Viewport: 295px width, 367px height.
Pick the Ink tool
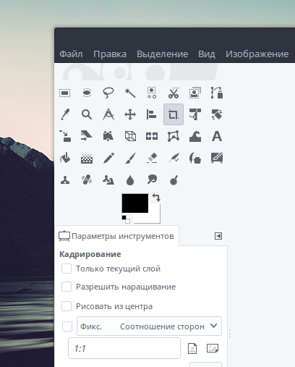point(195,158)
